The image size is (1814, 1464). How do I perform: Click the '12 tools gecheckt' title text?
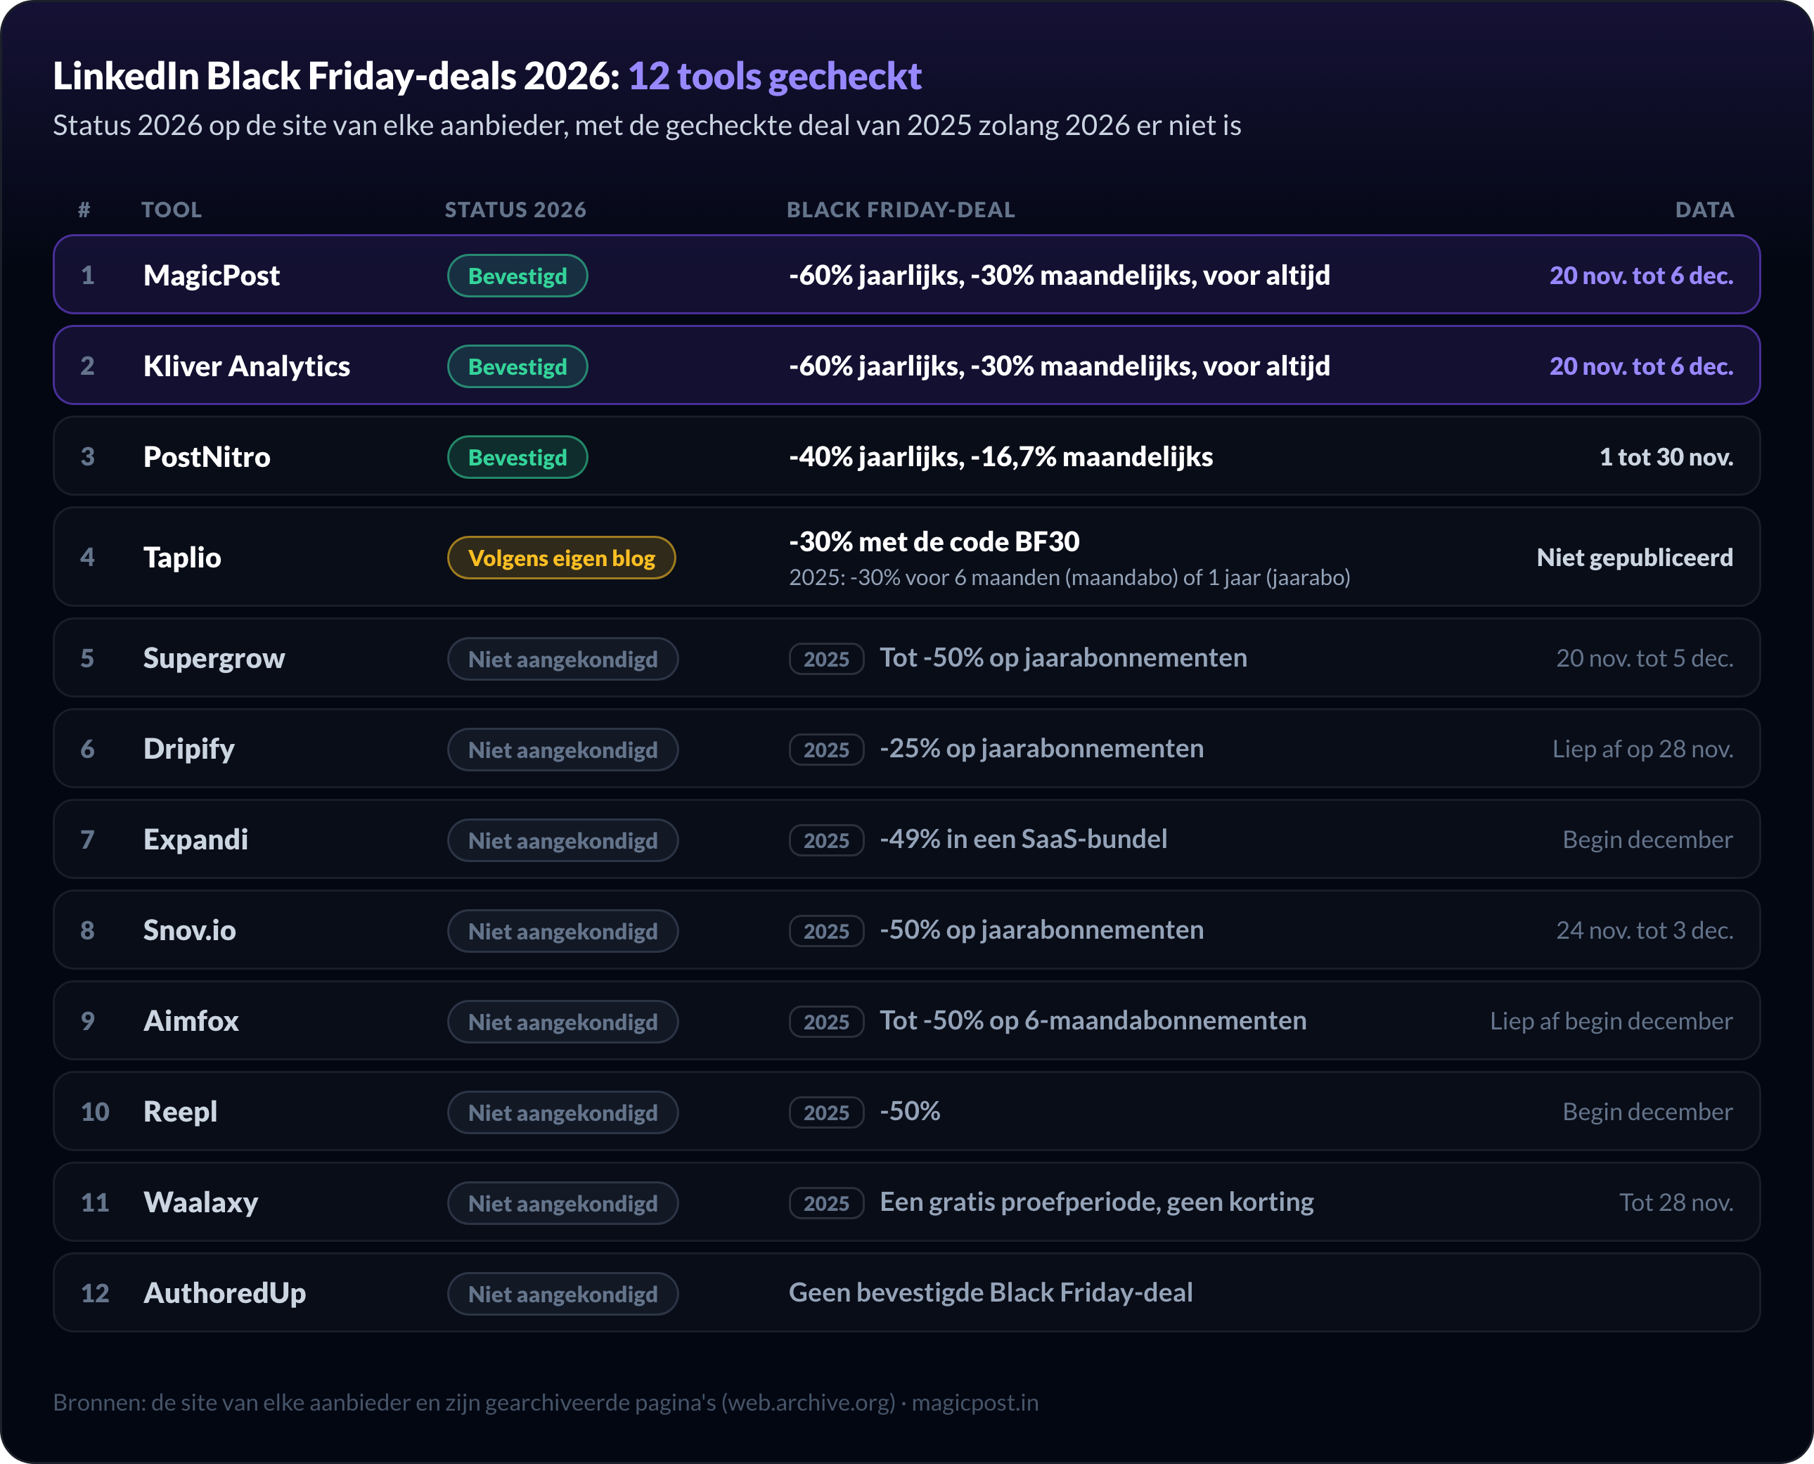(x=775, y=76)
